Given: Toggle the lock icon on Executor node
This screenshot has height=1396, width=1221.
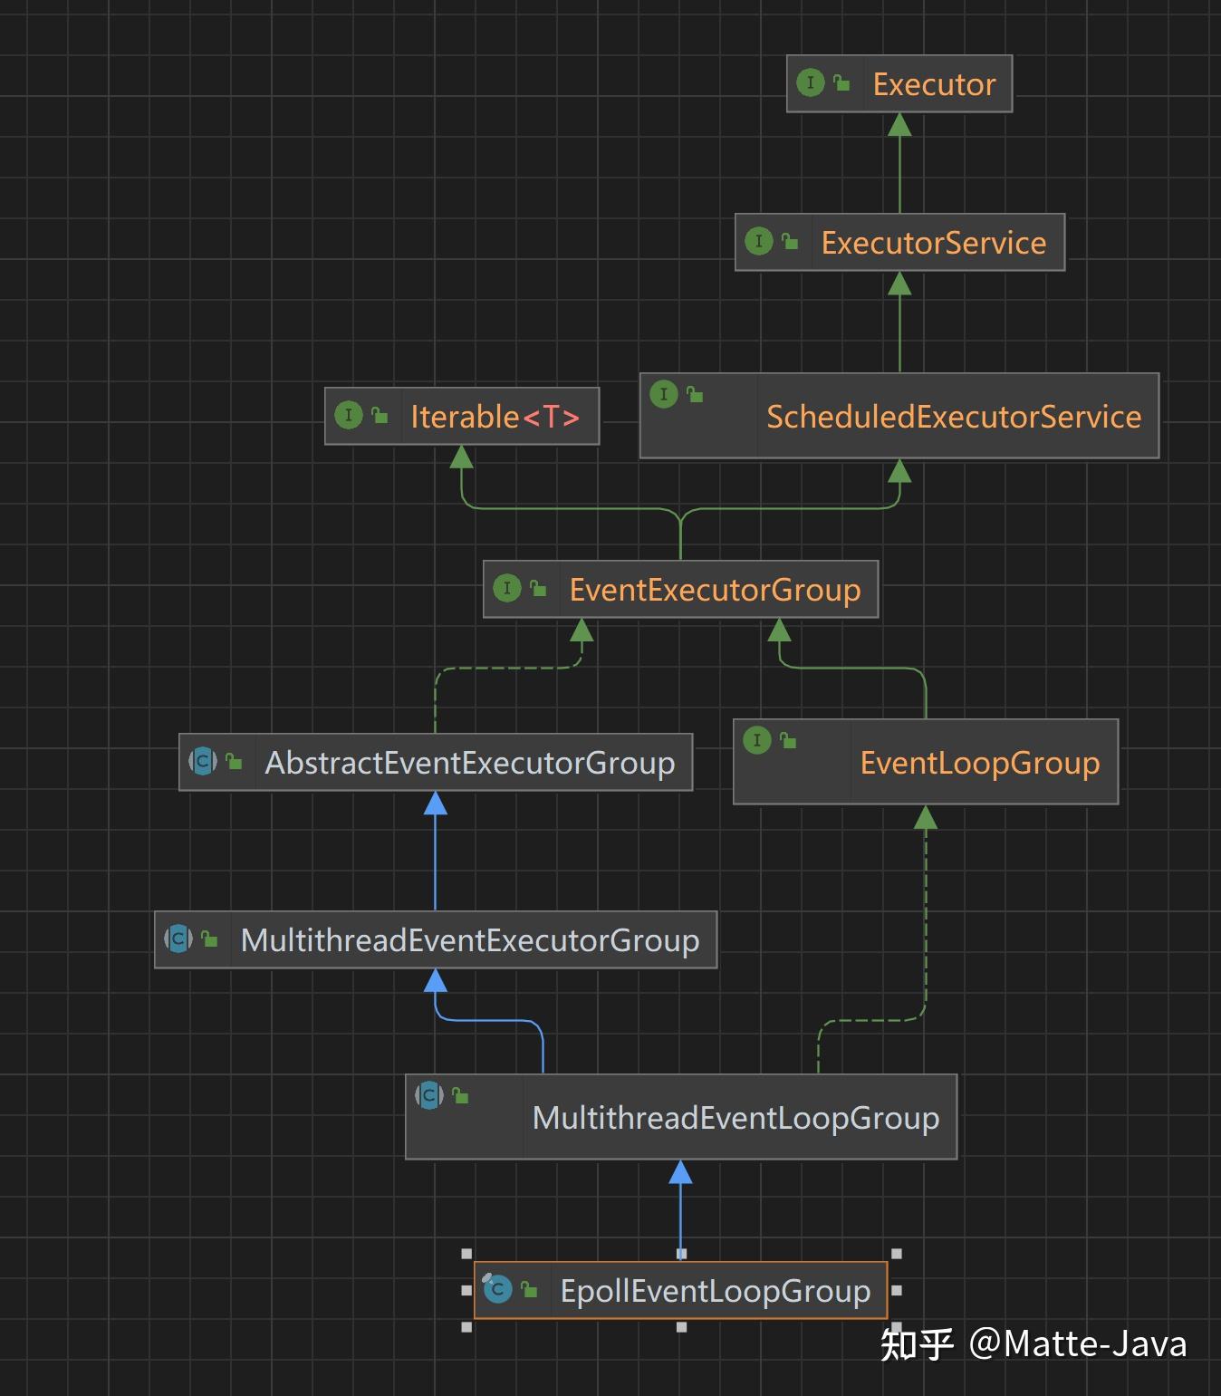Looking at the screenshot, I should pyautogui.click(x=842, y=83).
